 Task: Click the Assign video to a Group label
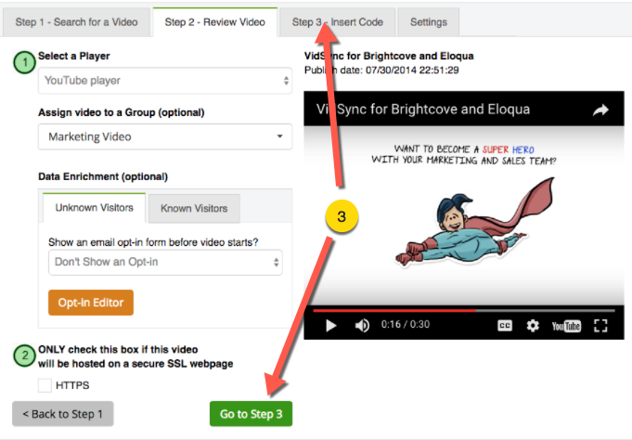pos(121,112)
